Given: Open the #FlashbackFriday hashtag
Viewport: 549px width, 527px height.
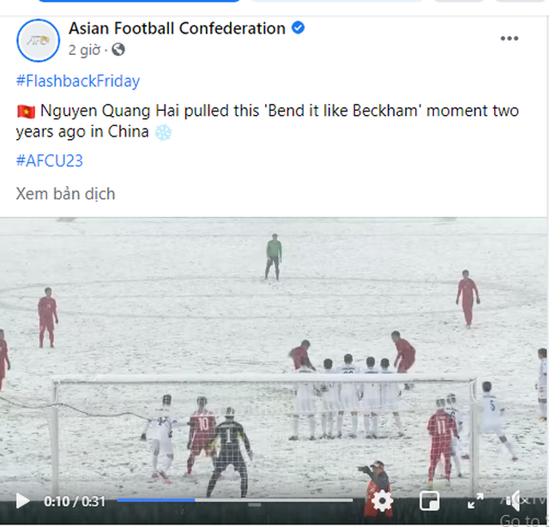Looking at the screenshot, I should coord(78,81).
